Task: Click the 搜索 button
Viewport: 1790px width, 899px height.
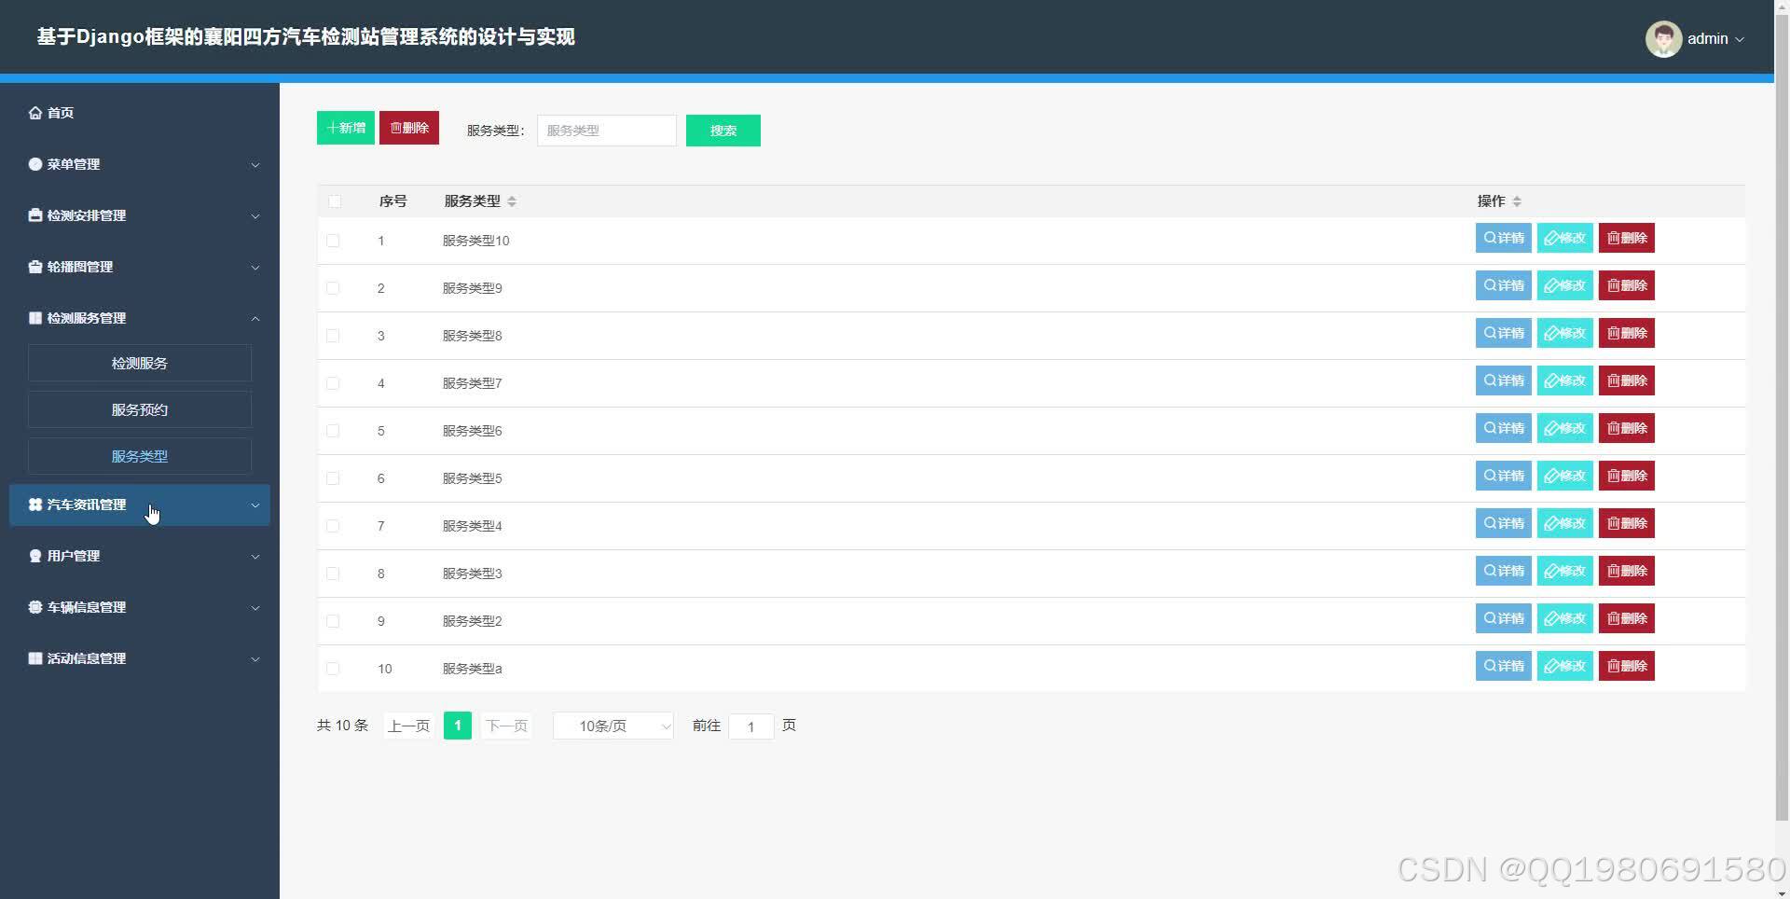Action: pos(723,131)
